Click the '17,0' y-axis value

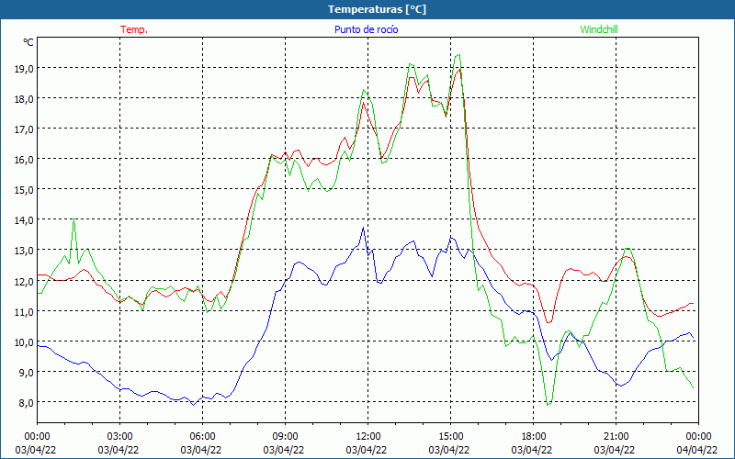(24, 129)
